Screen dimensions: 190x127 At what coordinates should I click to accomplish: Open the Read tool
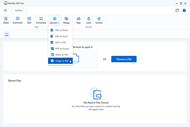pos(6,20)
